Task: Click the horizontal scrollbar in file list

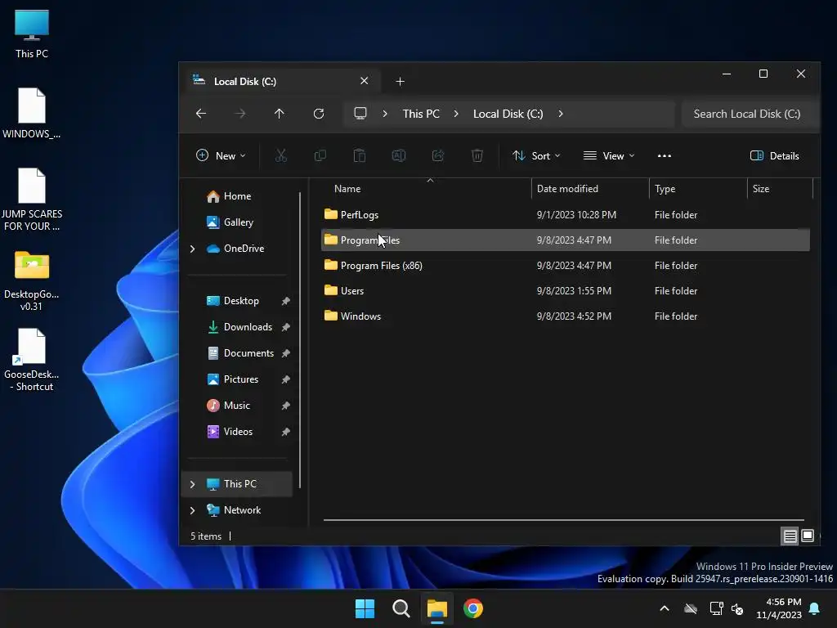Action: pos(564,519)
